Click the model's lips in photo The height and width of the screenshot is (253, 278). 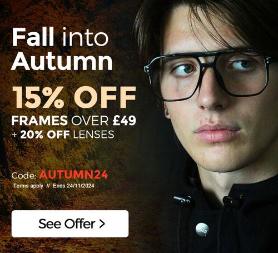click(216, 132)
